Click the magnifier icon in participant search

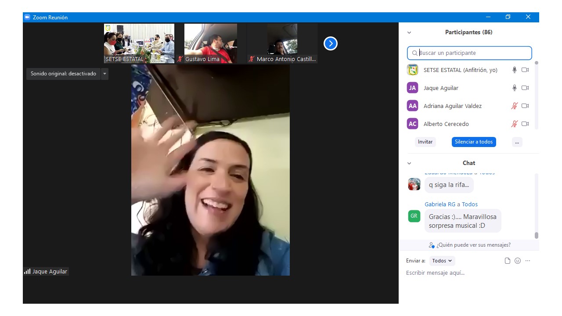[414, 53]
